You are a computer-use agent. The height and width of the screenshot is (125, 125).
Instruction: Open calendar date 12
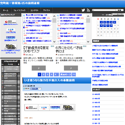click(111, 26)
